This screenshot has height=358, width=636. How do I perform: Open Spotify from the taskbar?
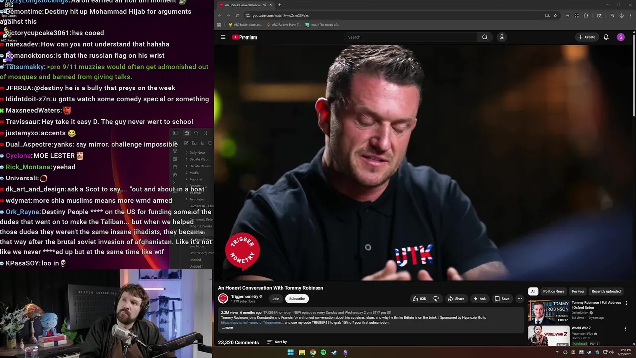click(x=323, y=352)
